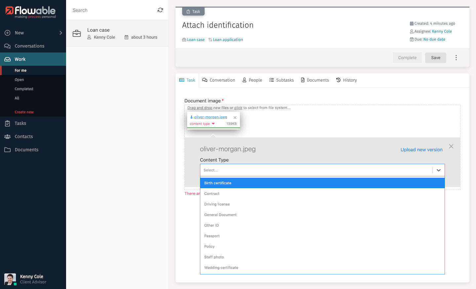Open the Completed work filter
The height and width of the screenshot is (289, 476).
[24, 89]
